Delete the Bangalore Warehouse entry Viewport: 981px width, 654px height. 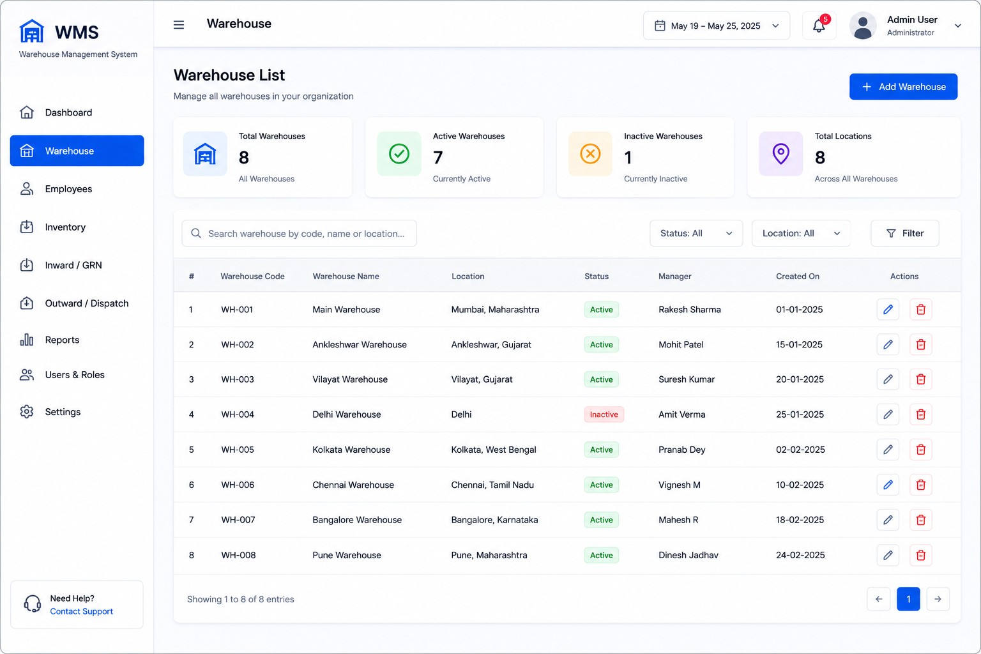tap(921, 520)
